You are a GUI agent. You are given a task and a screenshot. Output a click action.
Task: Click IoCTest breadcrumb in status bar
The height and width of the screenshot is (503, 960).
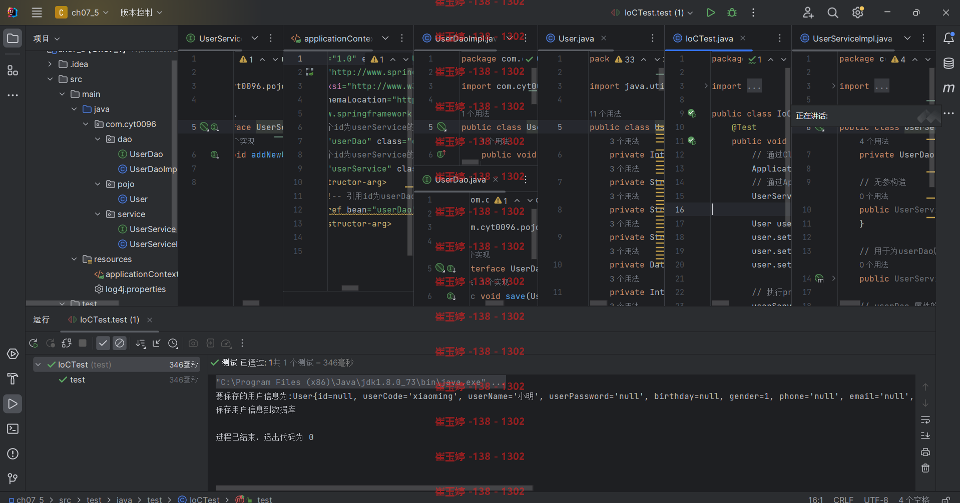point(199,499)
